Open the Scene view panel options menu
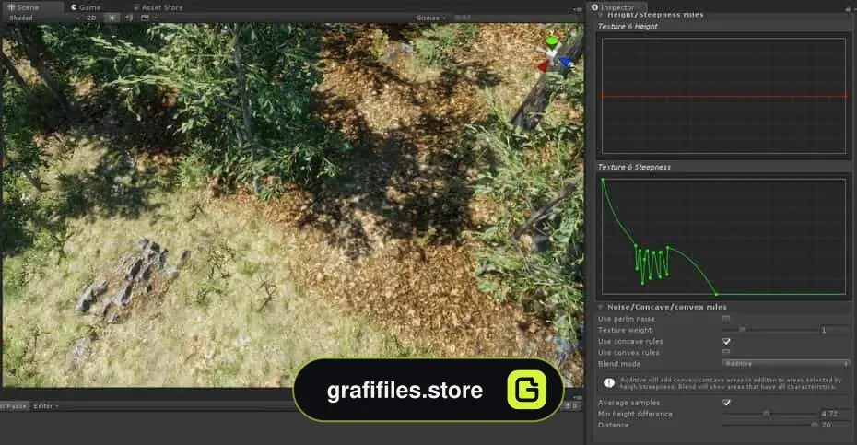The image size is (857, 445). tap(577, 8)
